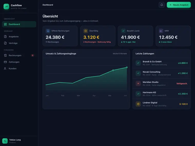Click the Dashboard breadcrumb in top bar
Screen dimensions: 195x146
pyautogui.click(x=48, y=5)
